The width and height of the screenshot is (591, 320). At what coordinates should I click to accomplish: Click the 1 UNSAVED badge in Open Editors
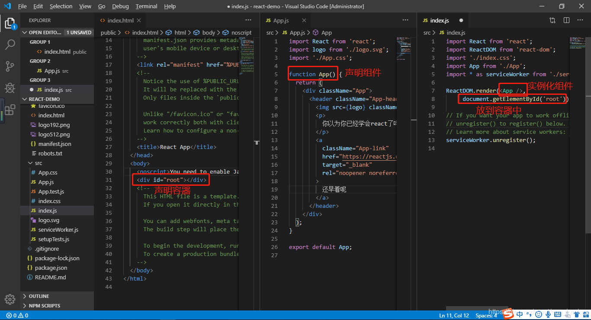79,32
